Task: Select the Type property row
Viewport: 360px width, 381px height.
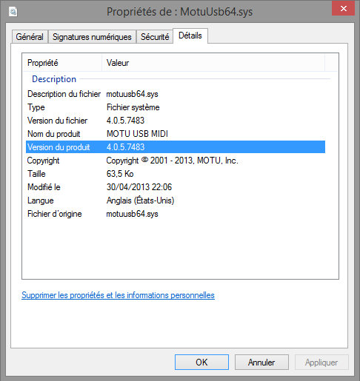Action: pos(176,107)
